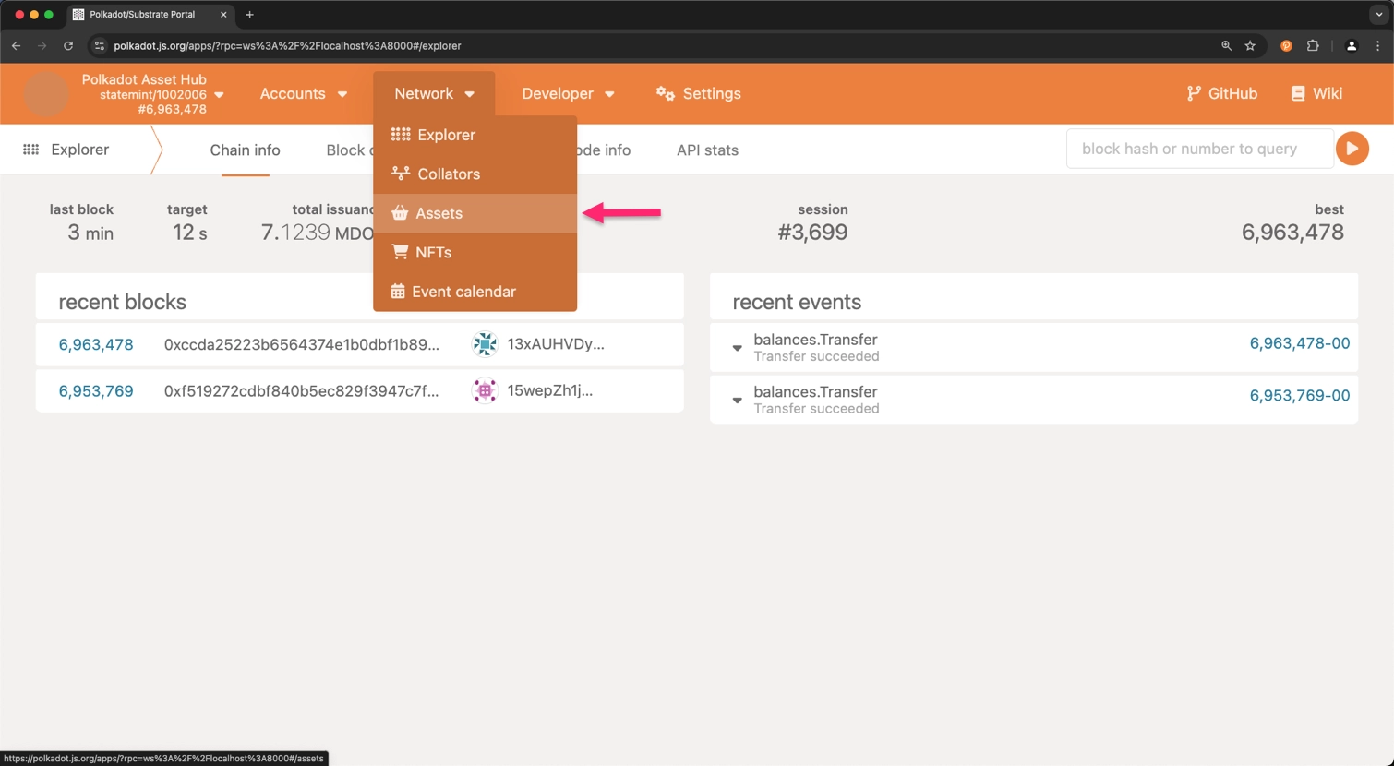Expand the Developer dropdown menu
1394x766 pixels.
567,93
